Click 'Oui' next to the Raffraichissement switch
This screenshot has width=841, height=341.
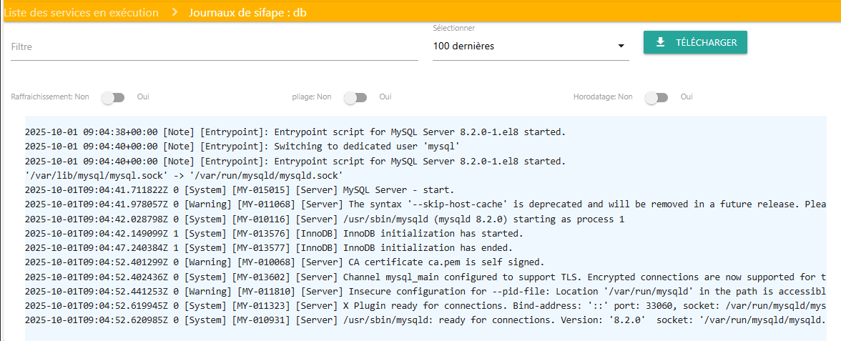[143, 97]
